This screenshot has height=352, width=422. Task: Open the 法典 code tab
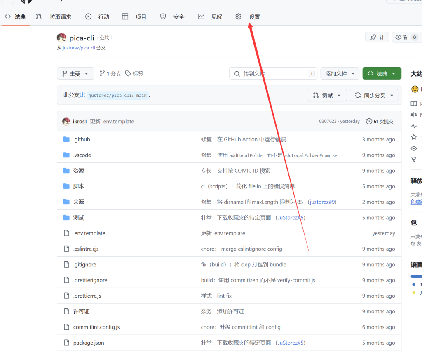tap(15, 16)
